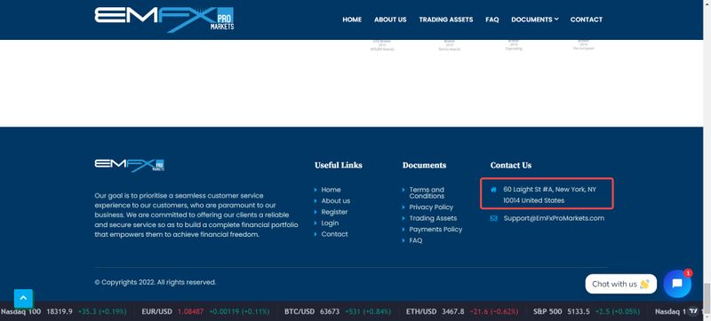
Task: Follow the footer Register link
Action: 335,212
